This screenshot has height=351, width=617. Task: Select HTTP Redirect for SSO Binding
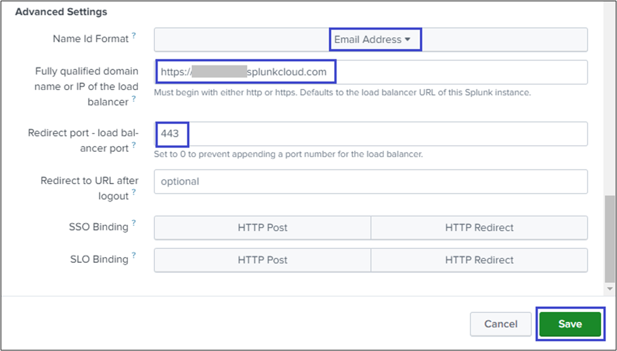click(479, 227)
